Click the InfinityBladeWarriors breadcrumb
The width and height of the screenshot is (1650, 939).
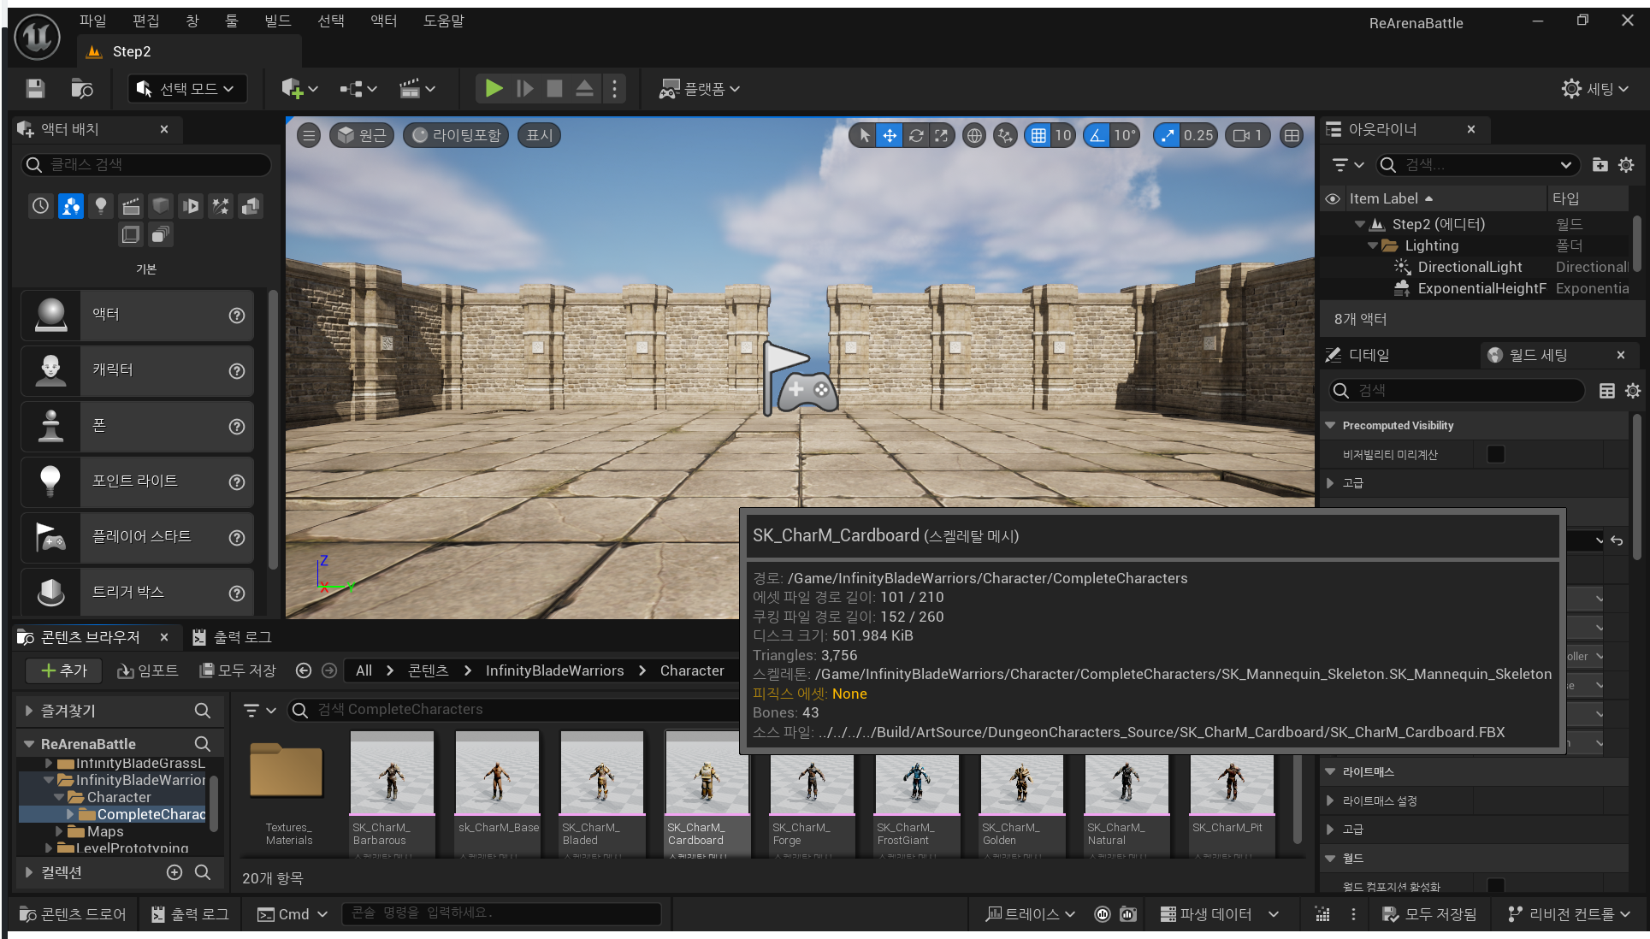coord(554,670)
